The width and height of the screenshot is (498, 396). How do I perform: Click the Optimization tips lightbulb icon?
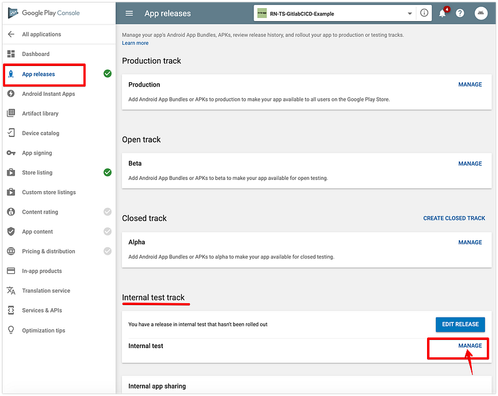tap(11, 330)
